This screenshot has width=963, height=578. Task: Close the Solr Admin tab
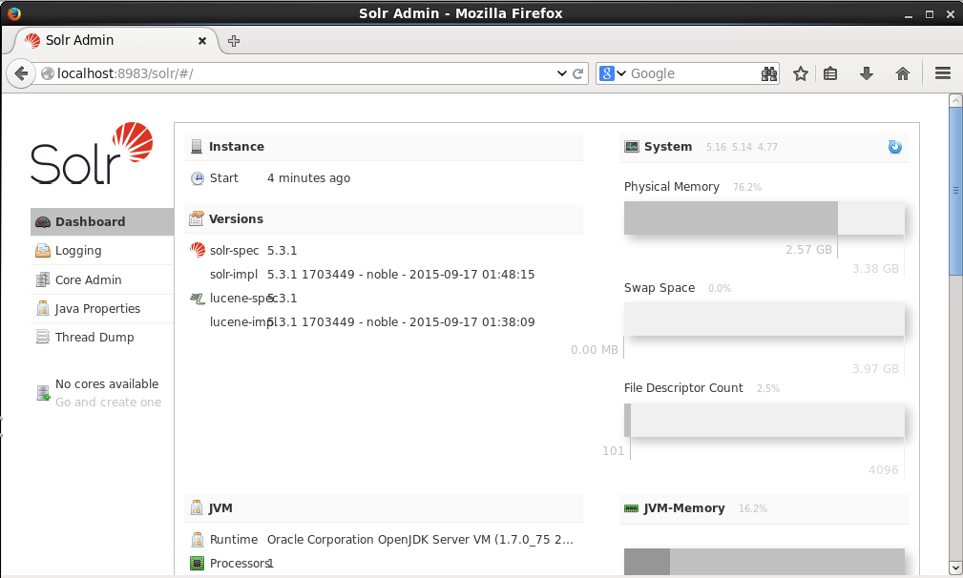(x=202, y=41)
